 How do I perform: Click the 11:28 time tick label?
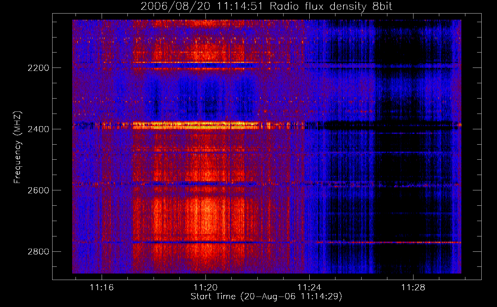[x=413, y=287]
